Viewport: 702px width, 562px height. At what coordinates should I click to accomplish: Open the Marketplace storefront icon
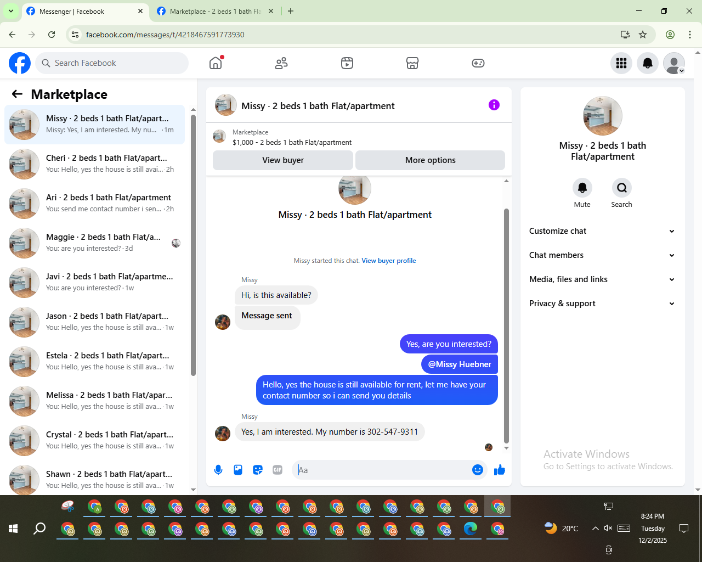click(412, 63)
